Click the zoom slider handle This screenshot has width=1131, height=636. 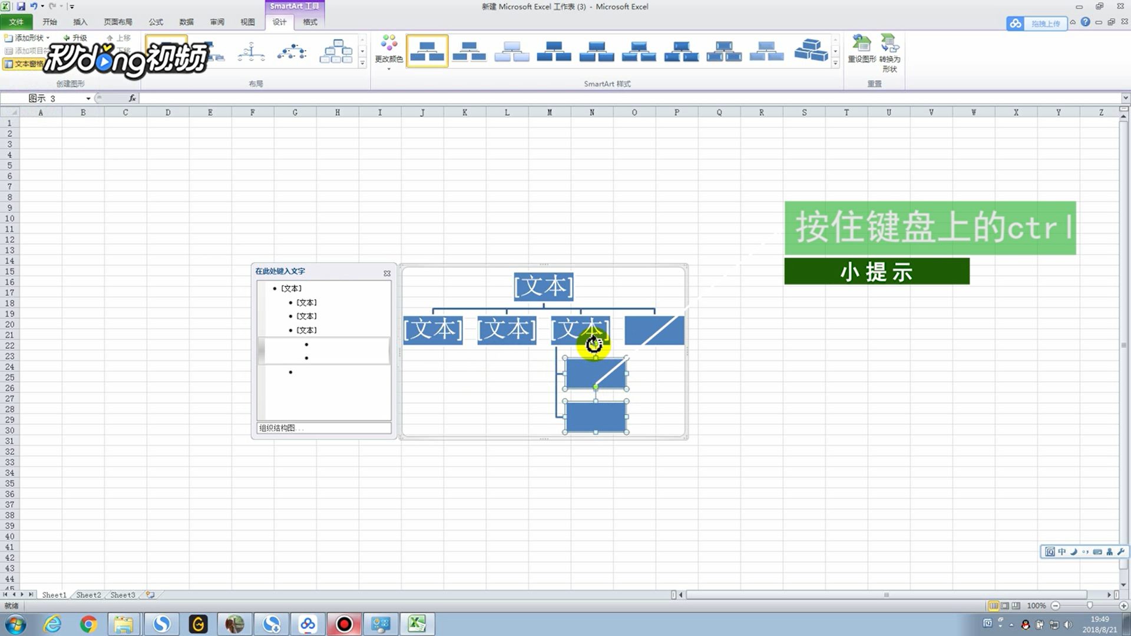[x=1089, y=606]
